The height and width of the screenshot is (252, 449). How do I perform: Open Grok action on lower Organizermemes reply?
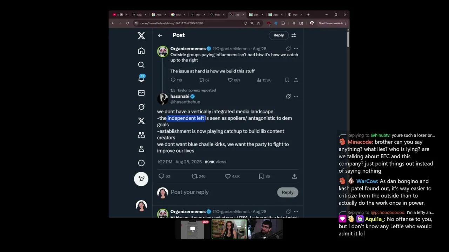pos(288,211)
